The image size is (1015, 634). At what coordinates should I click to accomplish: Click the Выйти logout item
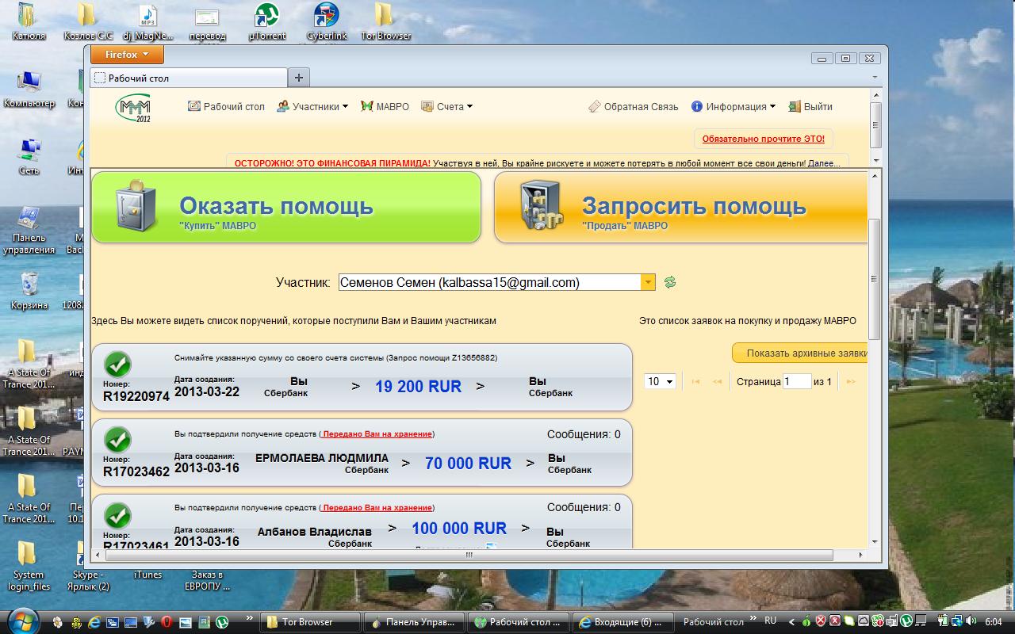click(x=811, y=106)
